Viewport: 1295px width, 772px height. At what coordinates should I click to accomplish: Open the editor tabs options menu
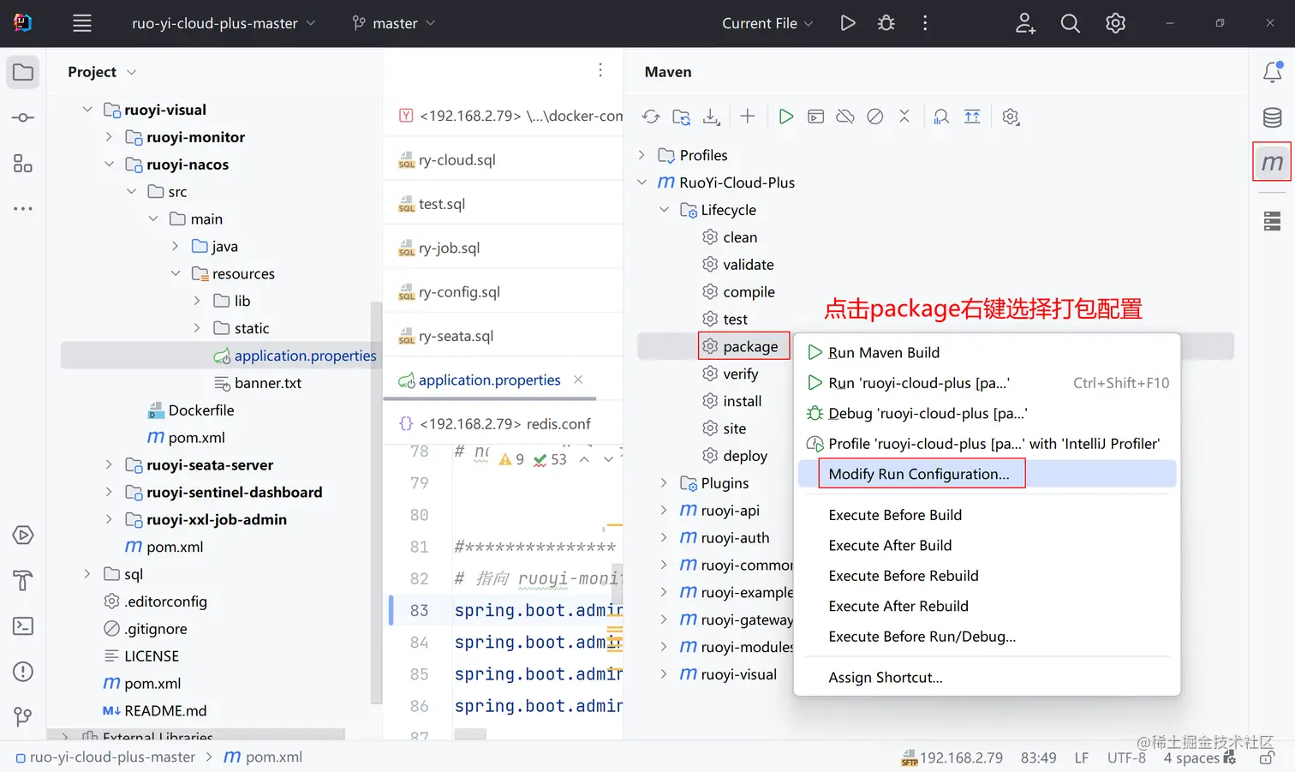600,70
